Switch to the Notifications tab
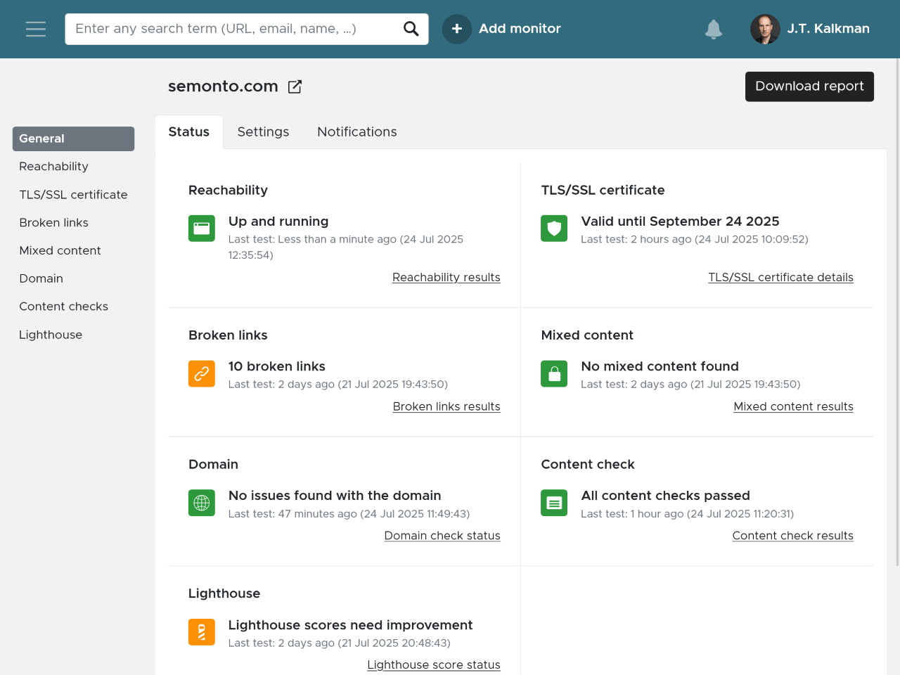 pos(357,132)
